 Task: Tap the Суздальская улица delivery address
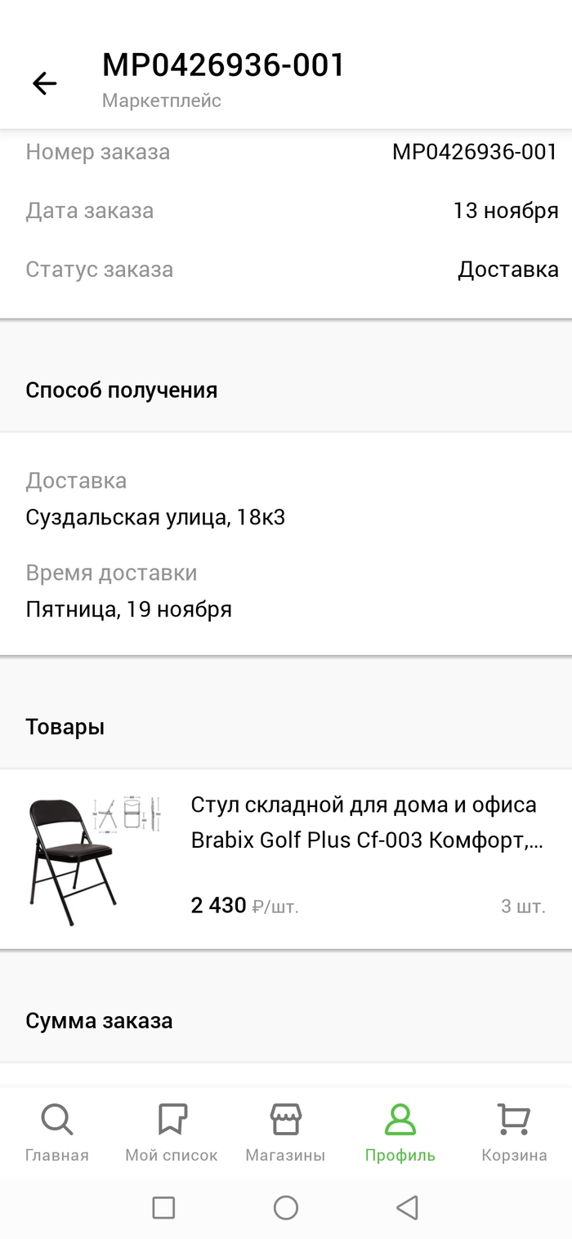(155, 517)
